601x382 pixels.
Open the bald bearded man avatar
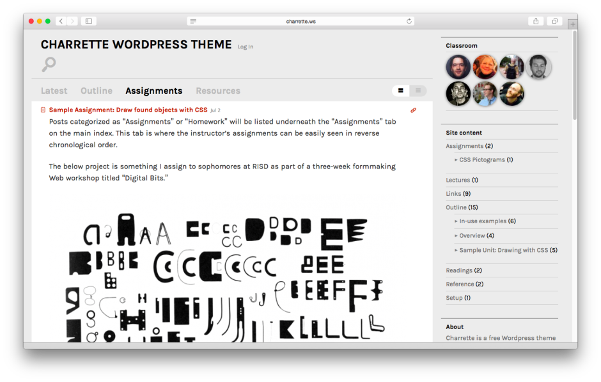click(511, 94)
